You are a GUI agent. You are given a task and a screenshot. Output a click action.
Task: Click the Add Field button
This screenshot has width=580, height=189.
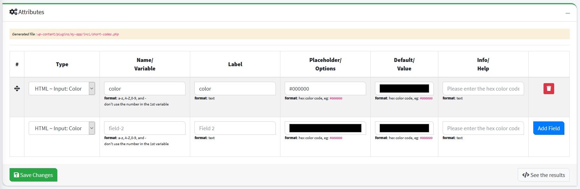point(548,128)
